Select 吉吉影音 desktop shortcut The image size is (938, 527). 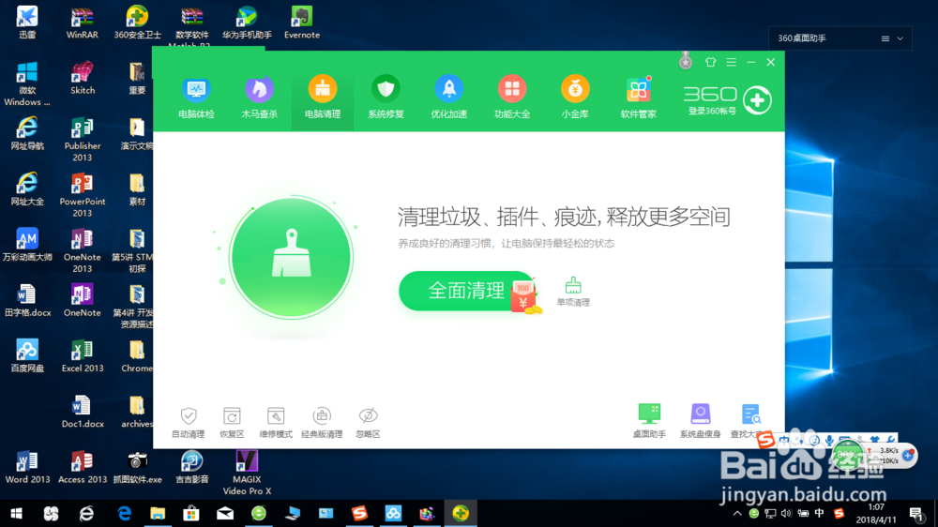192,468
